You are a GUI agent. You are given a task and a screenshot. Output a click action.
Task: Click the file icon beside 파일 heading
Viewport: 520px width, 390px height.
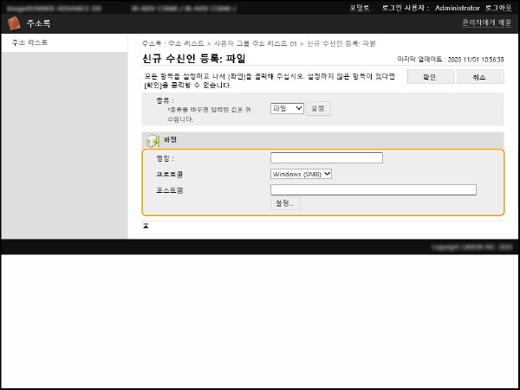coord(153,139)
